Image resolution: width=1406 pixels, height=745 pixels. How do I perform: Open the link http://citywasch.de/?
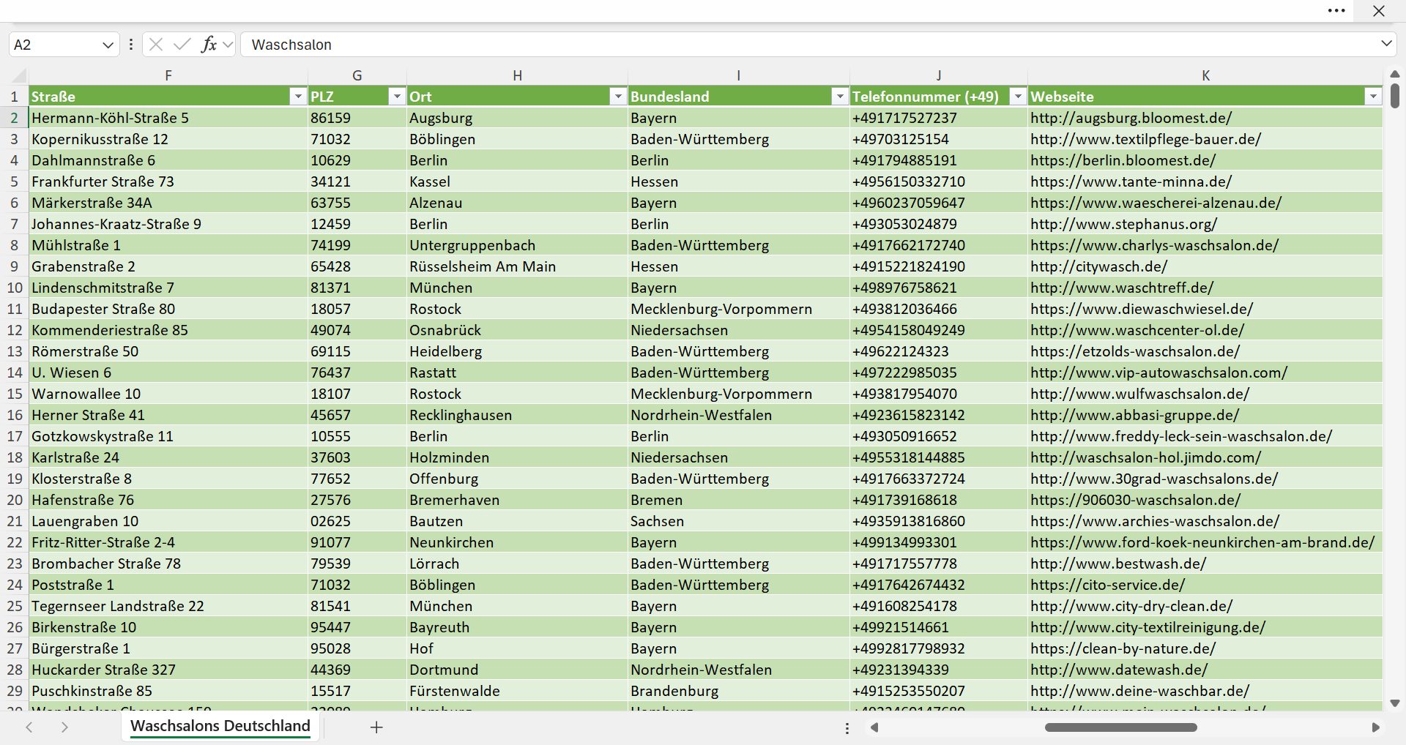click(1098, 266)
